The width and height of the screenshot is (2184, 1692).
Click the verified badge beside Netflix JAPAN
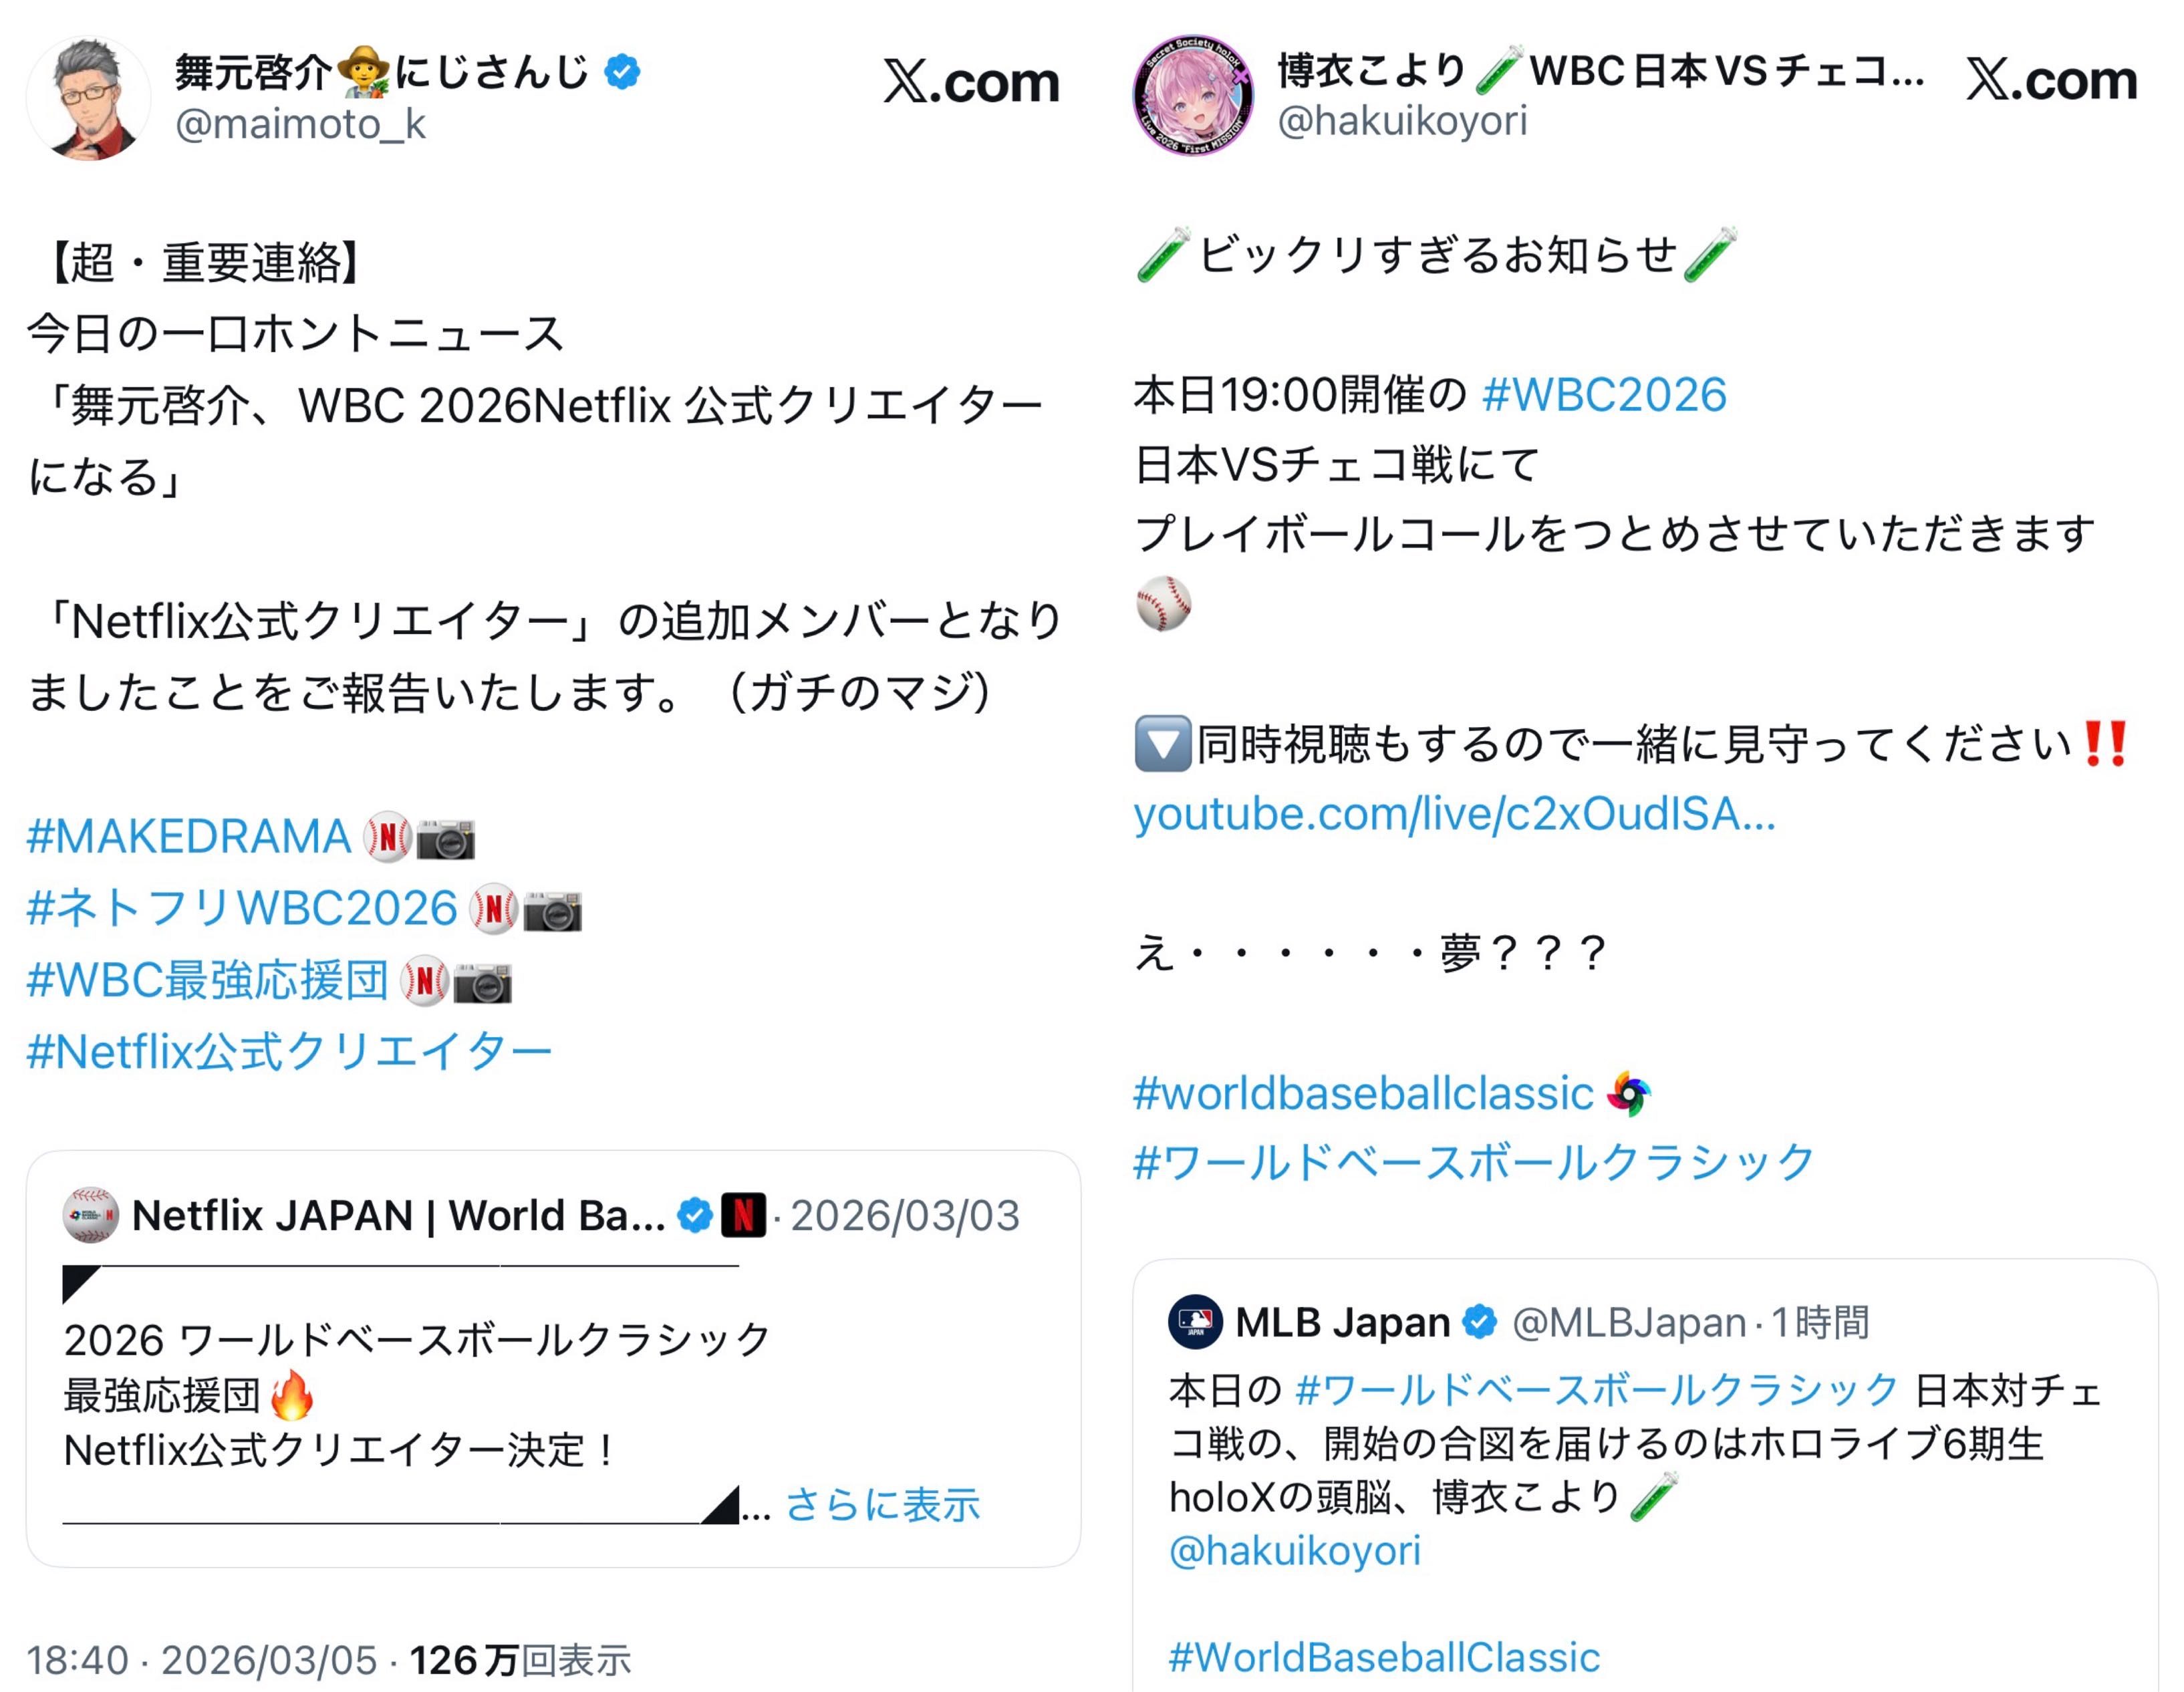click(695, 1215)
